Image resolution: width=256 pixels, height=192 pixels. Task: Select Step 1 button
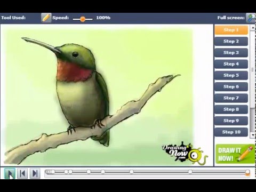click(231, 30)
